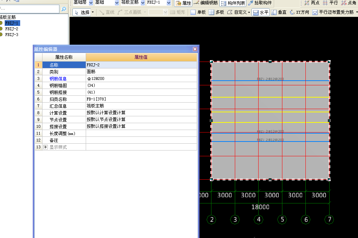
Task: Select FBZJ-3 in component tree
Action: coord(12,35)
